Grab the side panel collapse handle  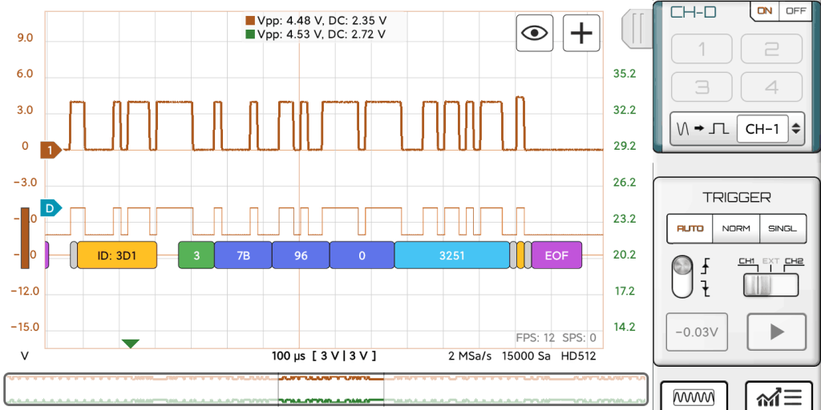click(x=637, y=28)
